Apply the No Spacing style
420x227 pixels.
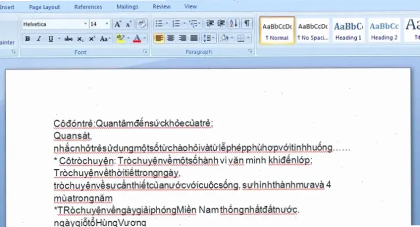point(313,31)
